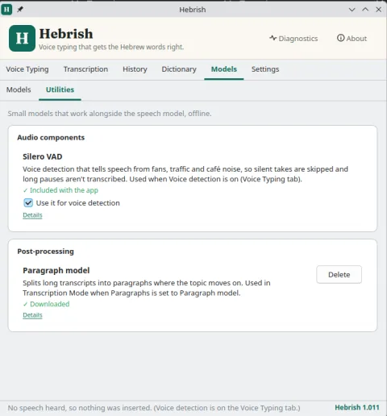The height and width of the screenshot is (416, 387).
Task: Click the Hebrish tagline about Hebrew words
Action: pyautogui.click(x=111, y=47)
